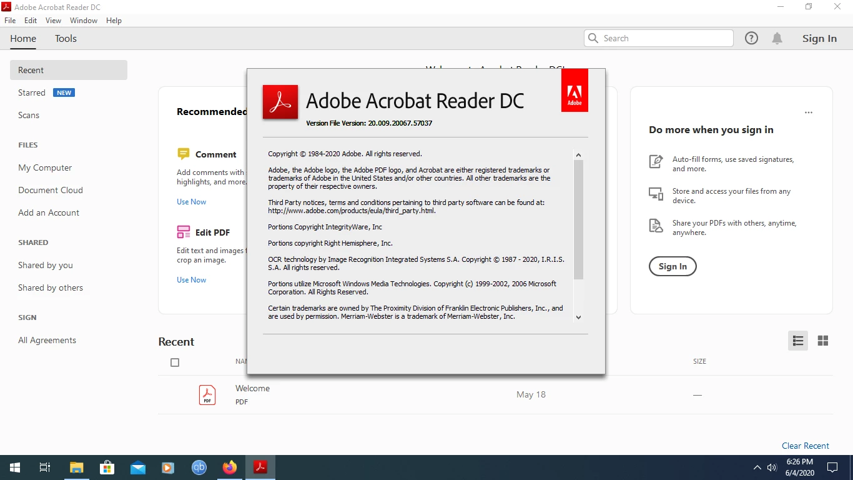The image size is (853, 480).
Task: Open the Mail app from taskbar
Action: 138,467
